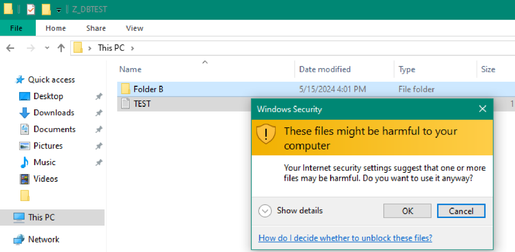Open the View ribbon tab
The height and width of the screenshot is (252, 515).
click(x=135, y=28)
